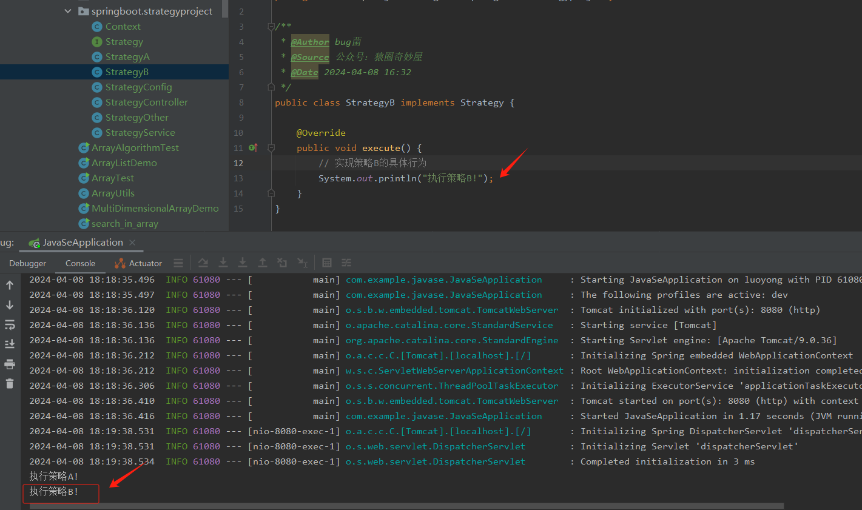
Task: Click fold end marker on line 14
Action: point(271,193)
